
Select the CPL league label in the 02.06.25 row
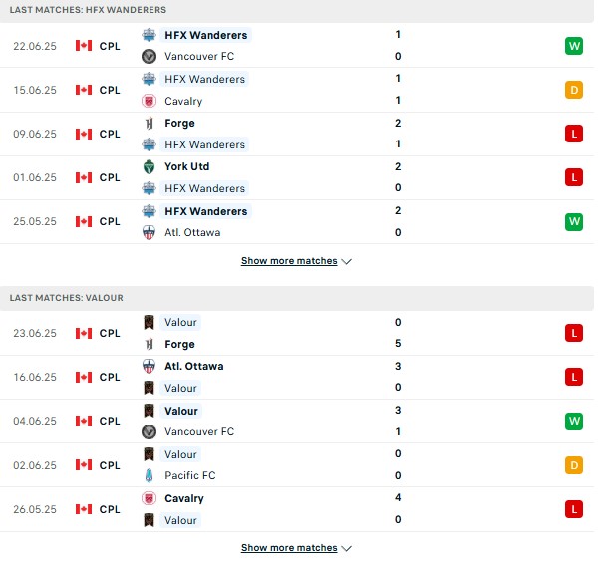[110, 465]
